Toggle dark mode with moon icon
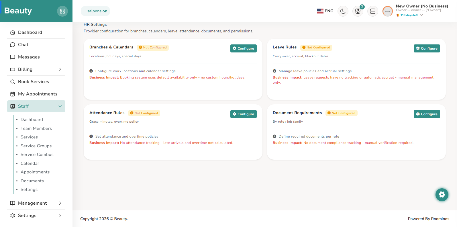 click(x=343, y=11)
